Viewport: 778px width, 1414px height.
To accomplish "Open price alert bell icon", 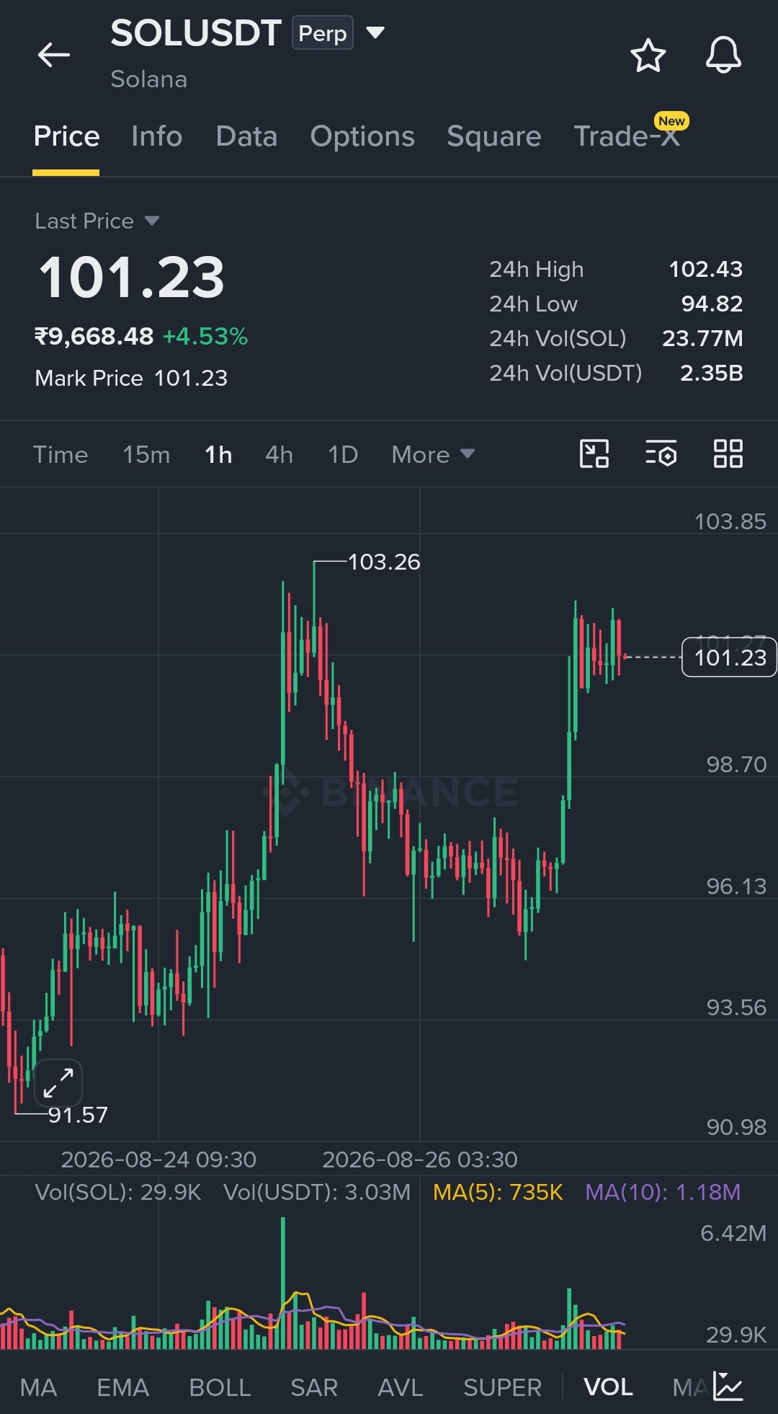I will coord(723,55).
